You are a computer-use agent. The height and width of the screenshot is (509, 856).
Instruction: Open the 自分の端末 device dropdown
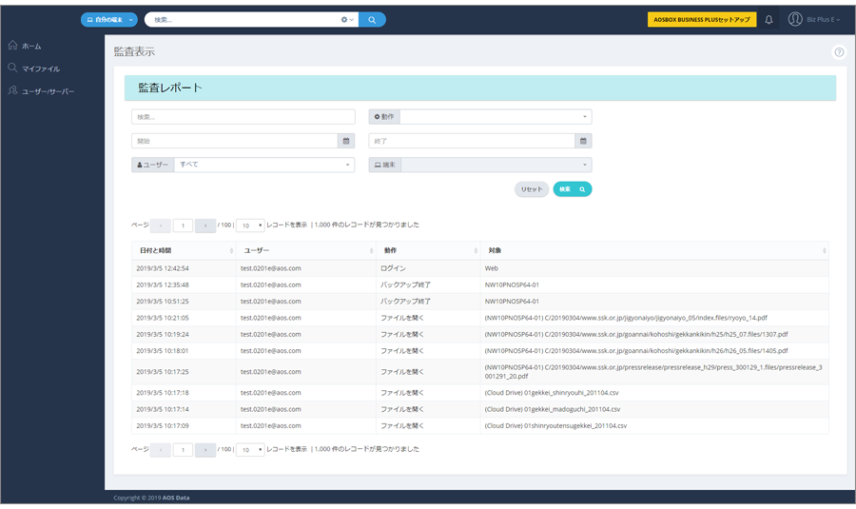click(109, 20)
